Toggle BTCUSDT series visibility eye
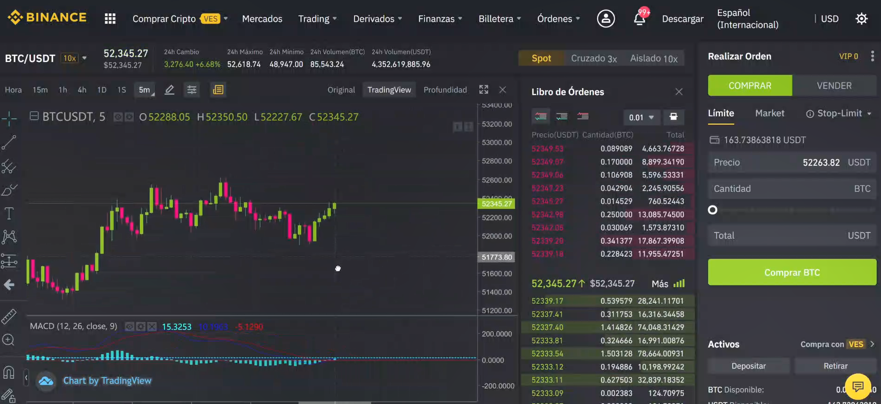This screenshot has height=404, width=881. (x=118, y=117)
